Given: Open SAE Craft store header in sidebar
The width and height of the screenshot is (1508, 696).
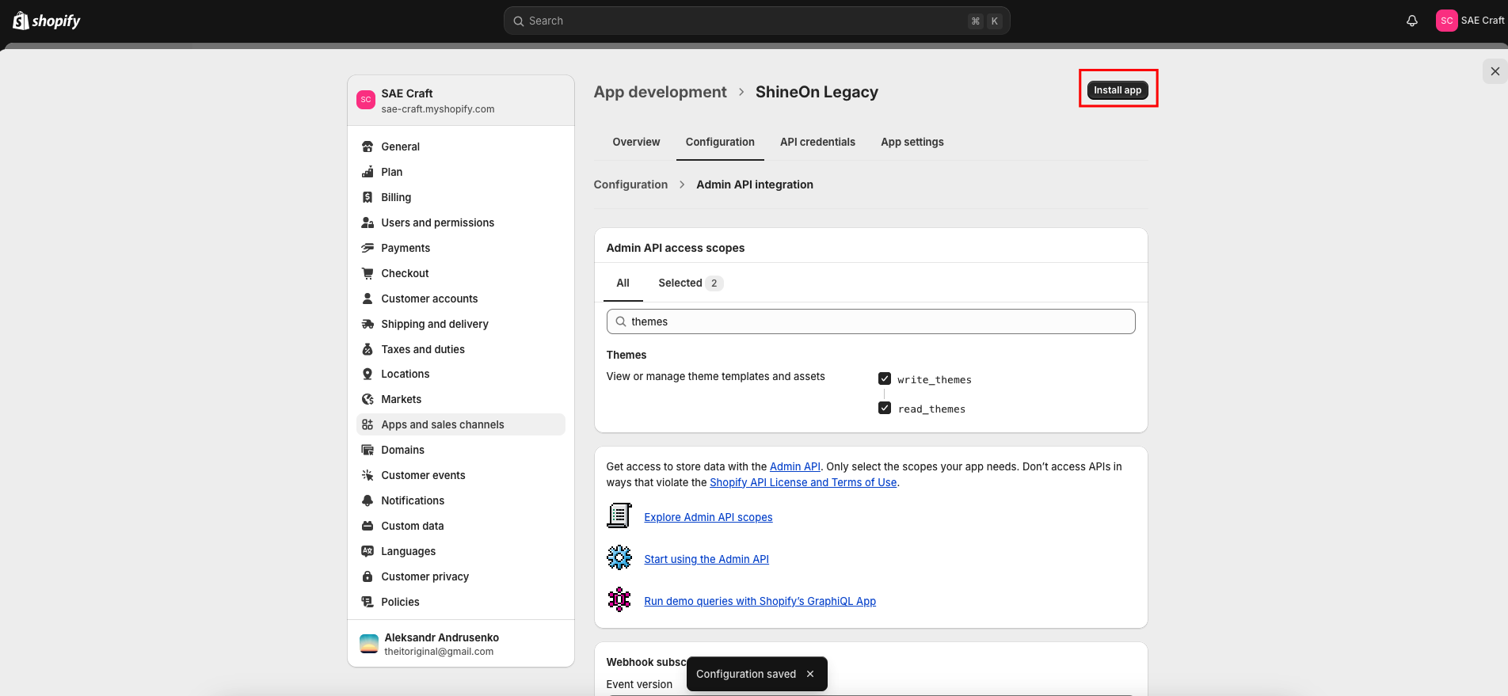Looking at the screenshot, I should tap(461, 101).
